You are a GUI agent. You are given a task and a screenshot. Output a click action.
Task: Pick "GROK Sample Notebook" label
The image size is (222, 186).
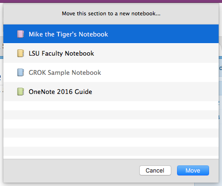(x=65, y=72)
